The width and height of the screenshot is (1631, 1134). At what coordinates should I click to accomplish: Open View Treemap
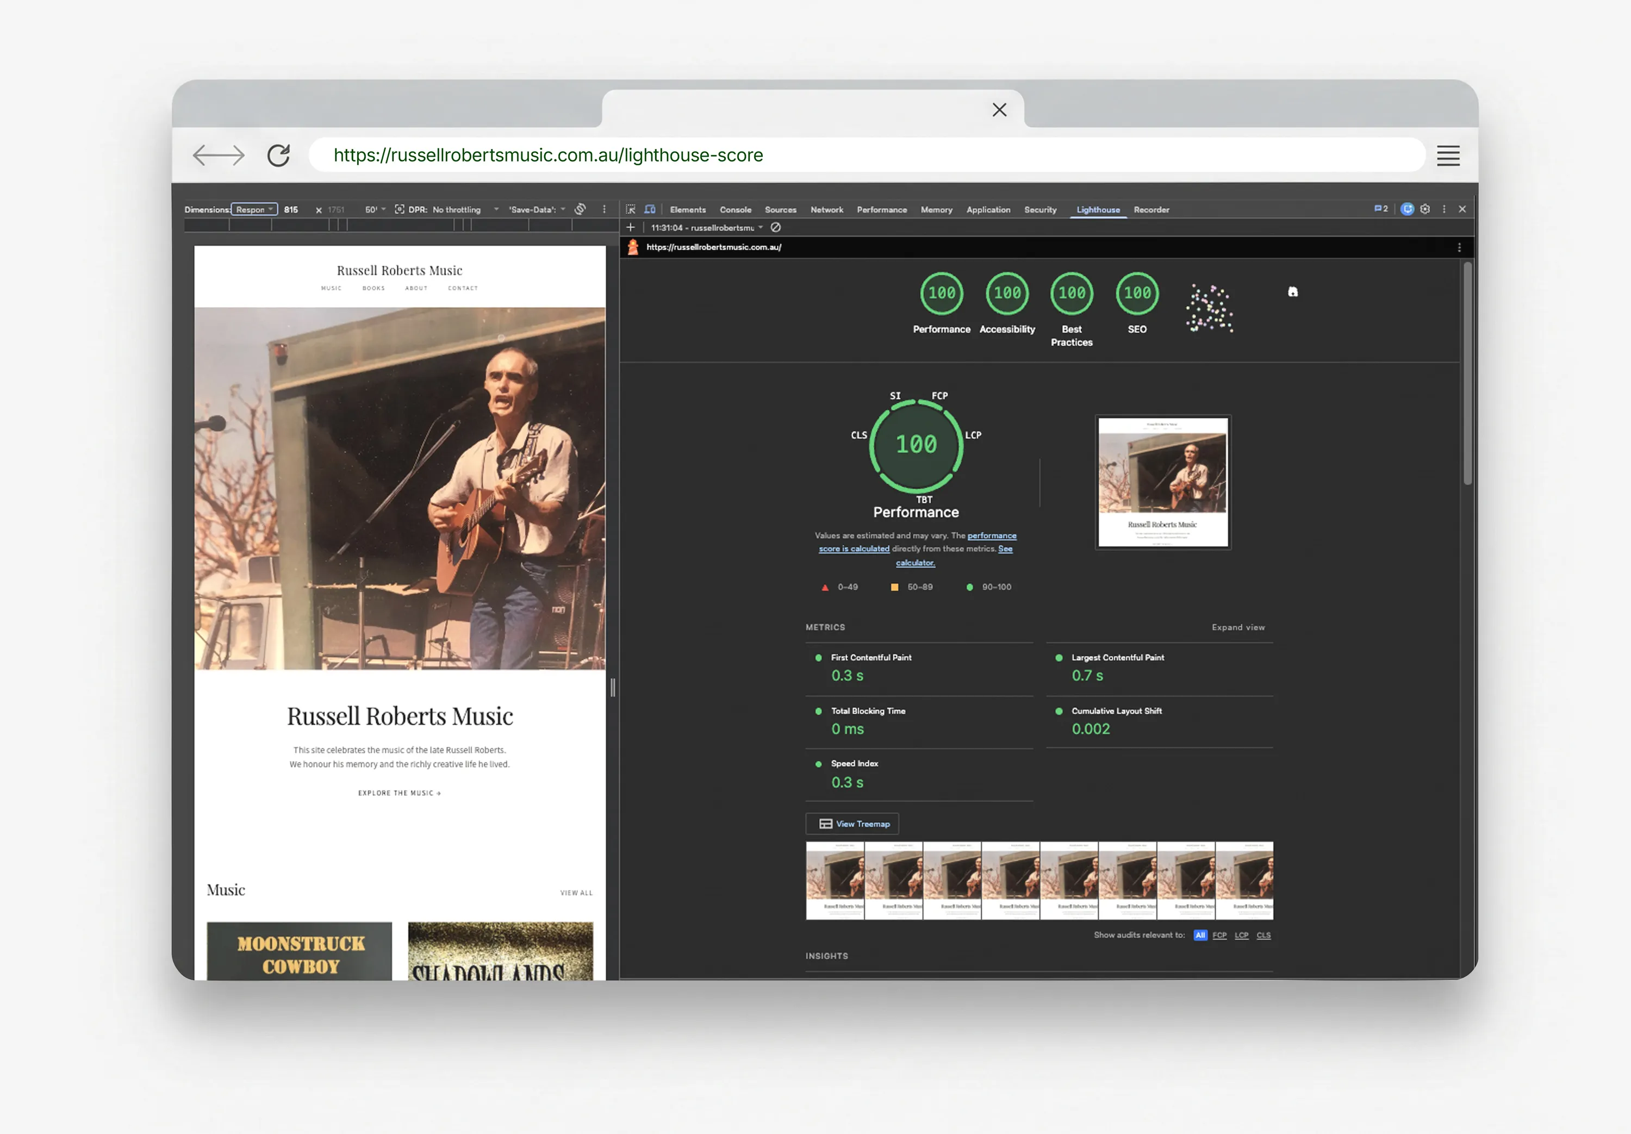tap(852, 824)
